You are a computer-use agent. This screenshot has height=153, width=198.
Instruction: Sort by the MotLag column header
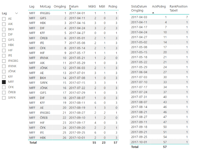coord(45,6)
